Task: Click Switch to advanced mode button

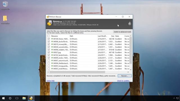Action: coord(122,32)
